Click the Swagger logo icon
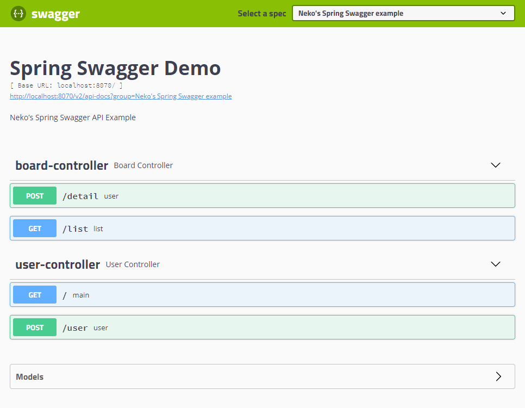Image resolution: width=525 pixels, height=408 pixels. [x=18, y=14]
